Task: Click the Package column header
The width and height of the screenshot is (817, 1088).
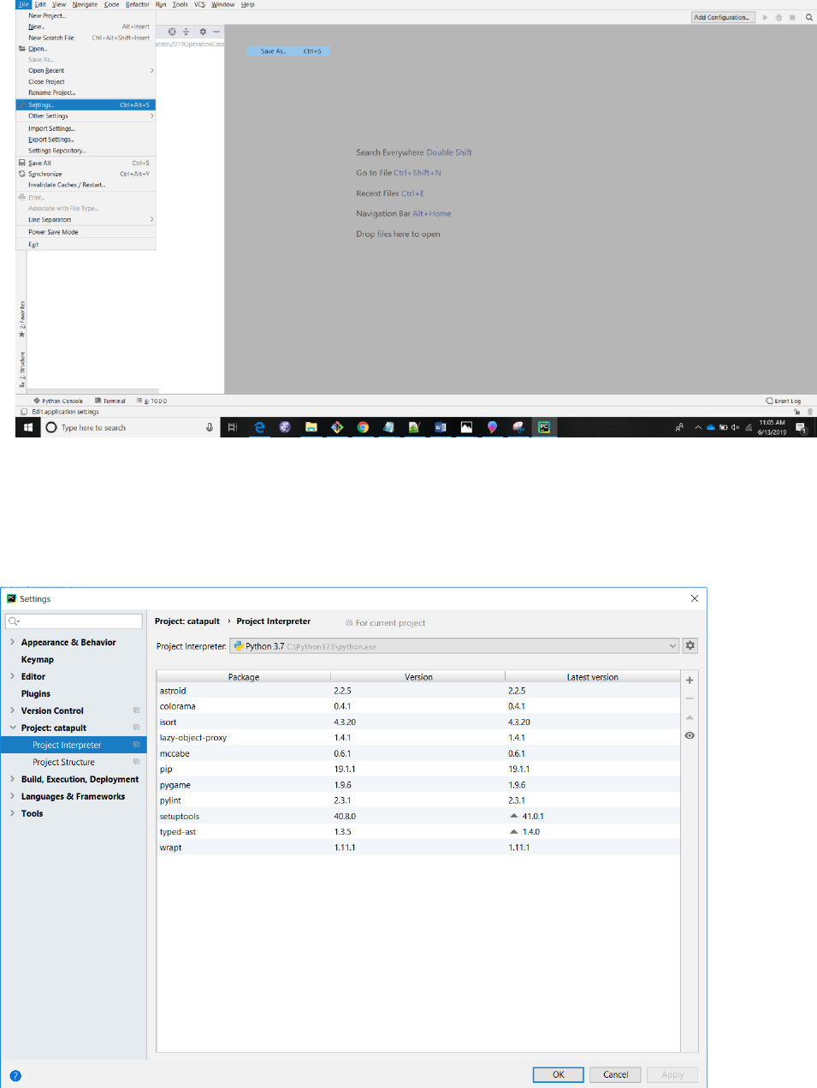Action: (x=244, y=676)
